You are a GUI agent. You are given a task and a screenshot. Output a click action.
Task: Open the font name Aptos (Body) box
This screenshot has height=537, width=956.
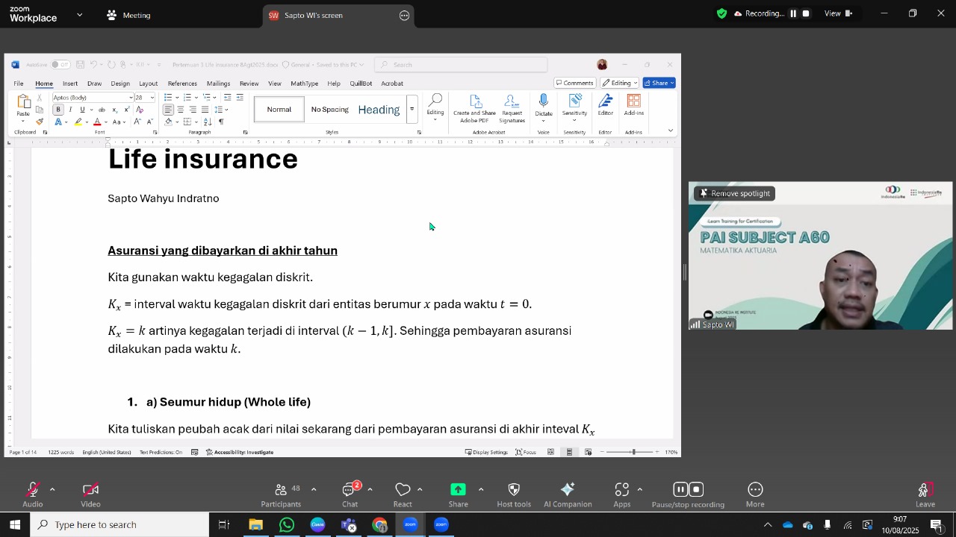(93, 98)
